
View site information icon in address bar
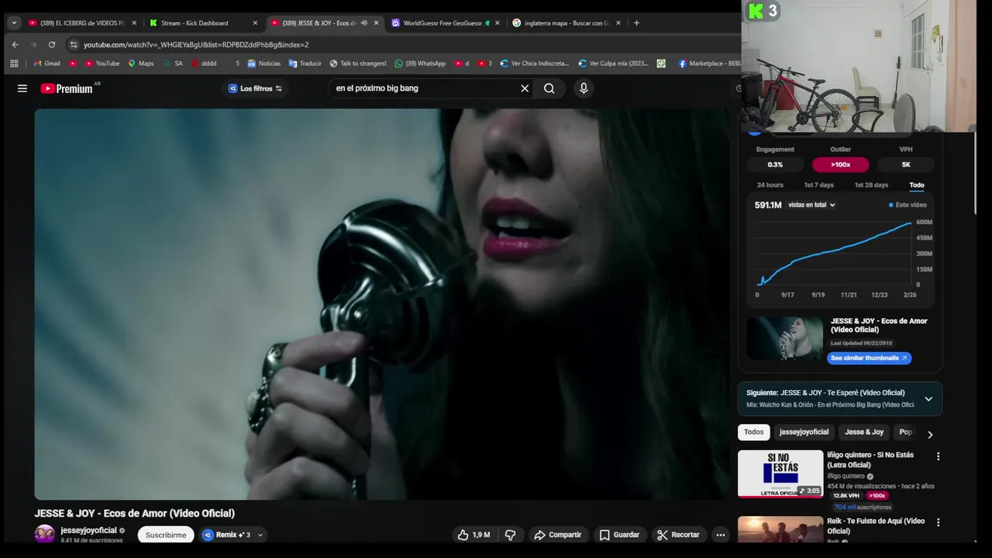pos(74,44)
